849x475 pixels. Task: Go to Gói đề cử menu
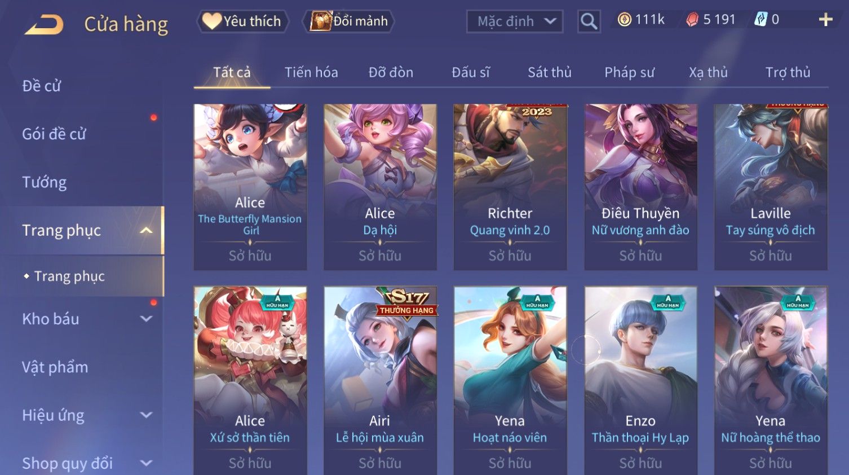pos(54,134)
